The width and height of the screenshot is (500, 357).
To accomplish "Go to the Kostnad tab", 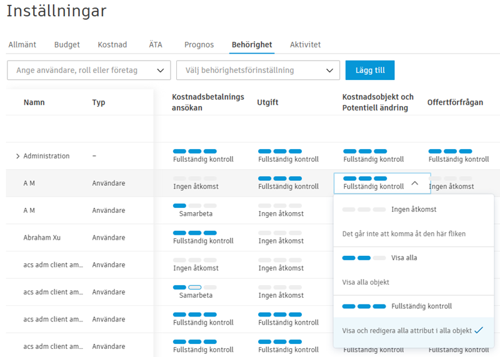I will 112,44.
